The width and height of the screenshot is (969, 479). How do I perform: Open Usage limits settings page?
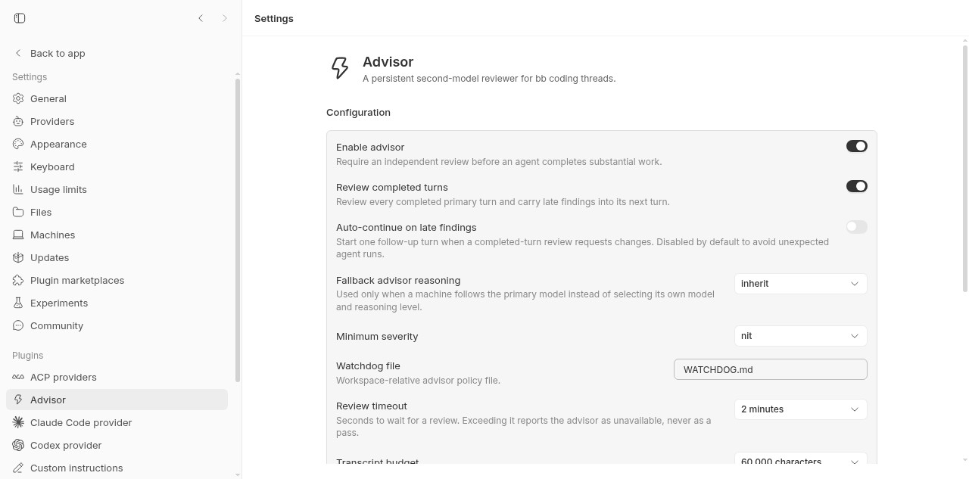click(x=117, y=189)
